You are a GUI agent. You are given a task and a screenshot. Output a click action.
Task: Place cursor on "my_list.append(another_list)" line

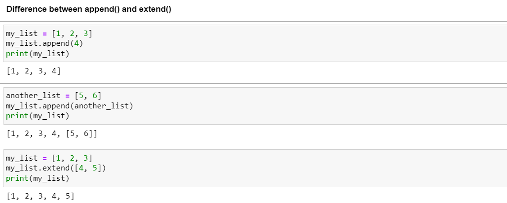[x=70, y=105]
